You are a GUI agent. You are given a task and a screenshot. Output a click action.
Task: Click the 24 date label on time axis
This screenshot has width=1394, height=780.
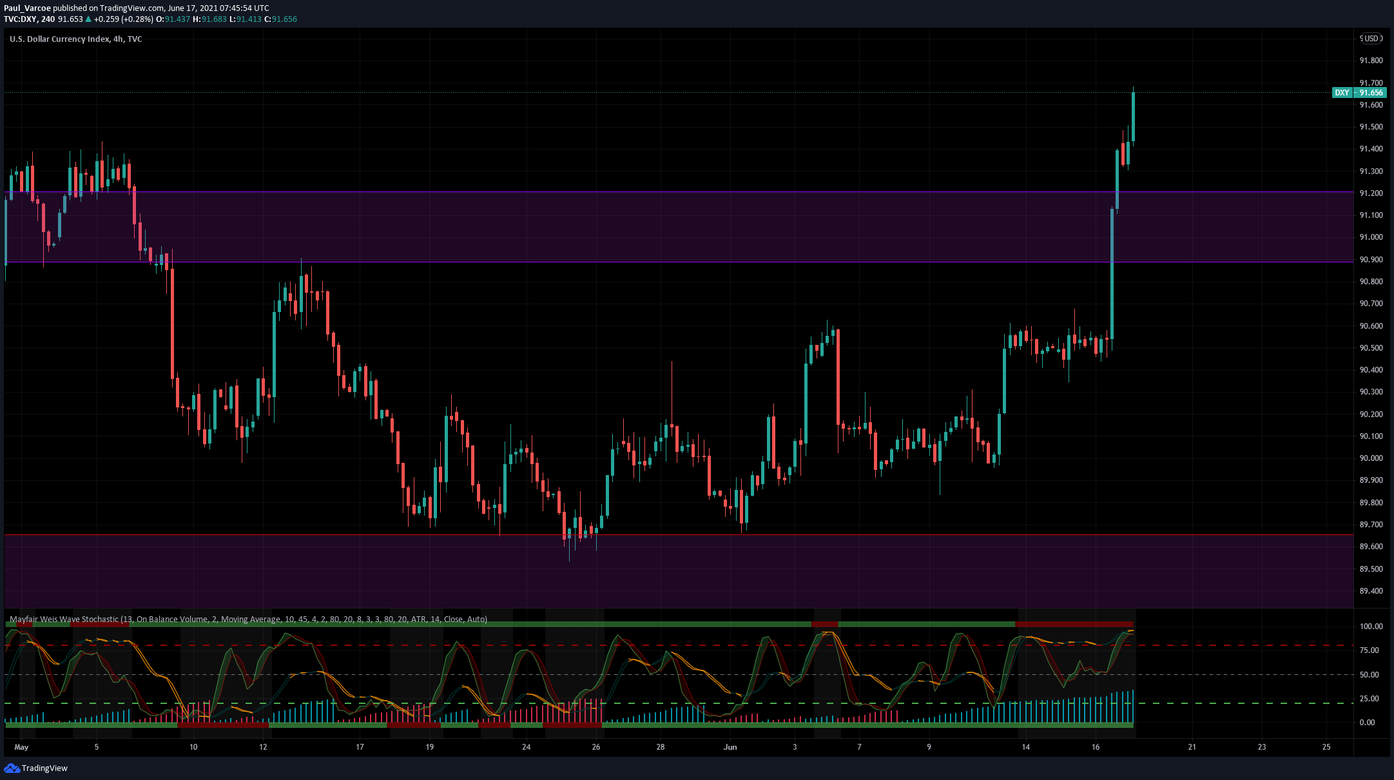click(527, 747)
